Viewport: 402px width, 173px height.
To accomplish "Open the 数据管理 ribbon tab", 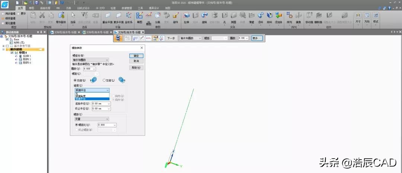I will (127, 8).
